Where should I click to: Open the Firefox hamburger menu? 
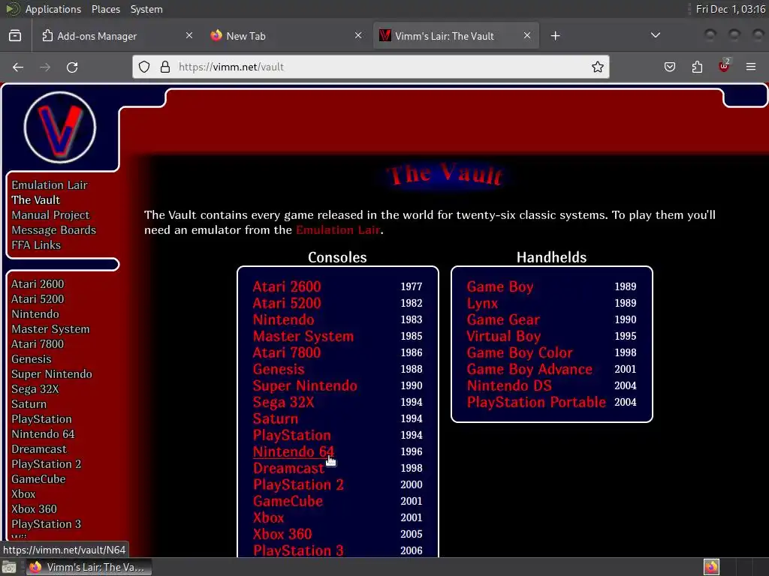tap(751, 67)
